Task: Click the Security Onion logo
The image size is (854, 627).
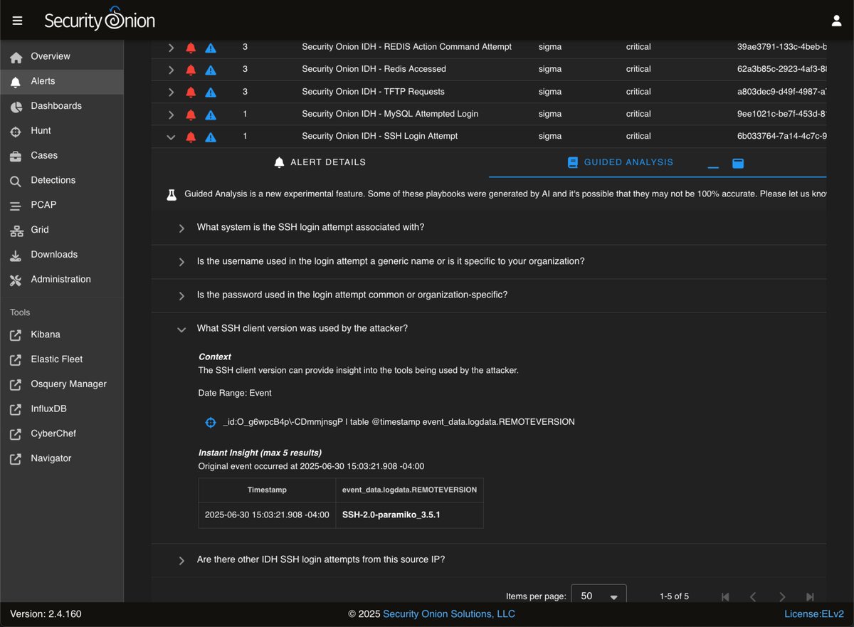Action: pyautogui.click(x=100, y=19)
